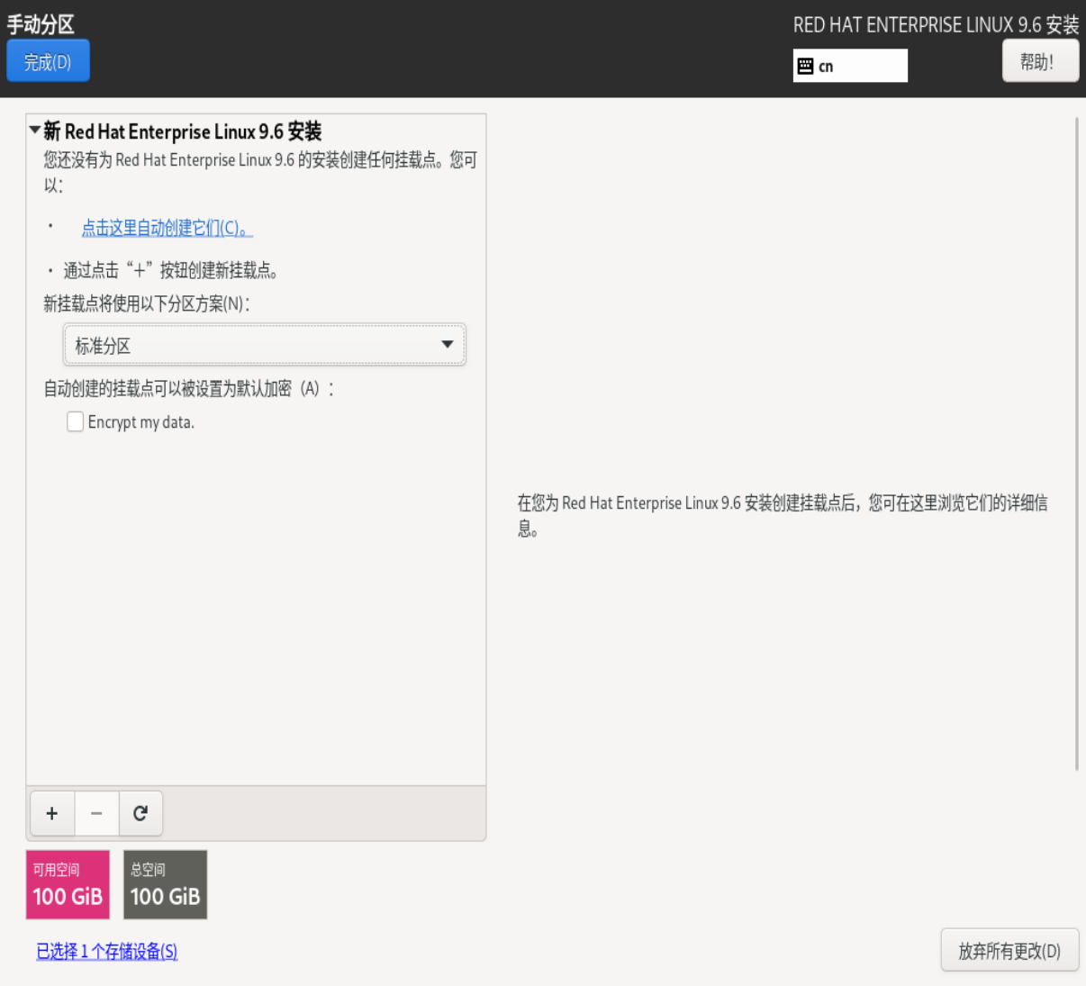The height and width of the screenshot is (986, 1086).
Task: Click the minus icon to remove mount point
Action: (96, 813)
